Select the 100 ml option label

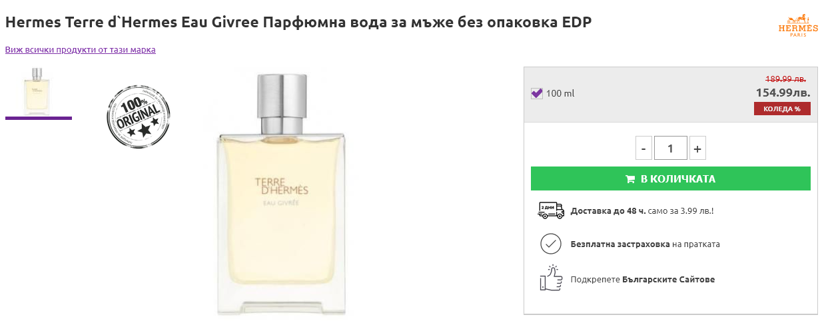560,93
